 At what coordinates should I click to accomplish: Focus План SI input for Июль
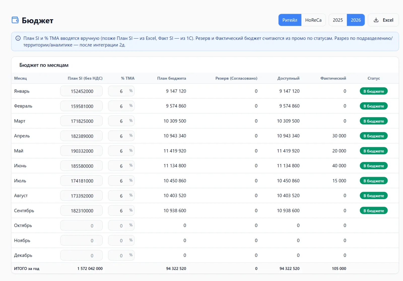pos(81,181)
